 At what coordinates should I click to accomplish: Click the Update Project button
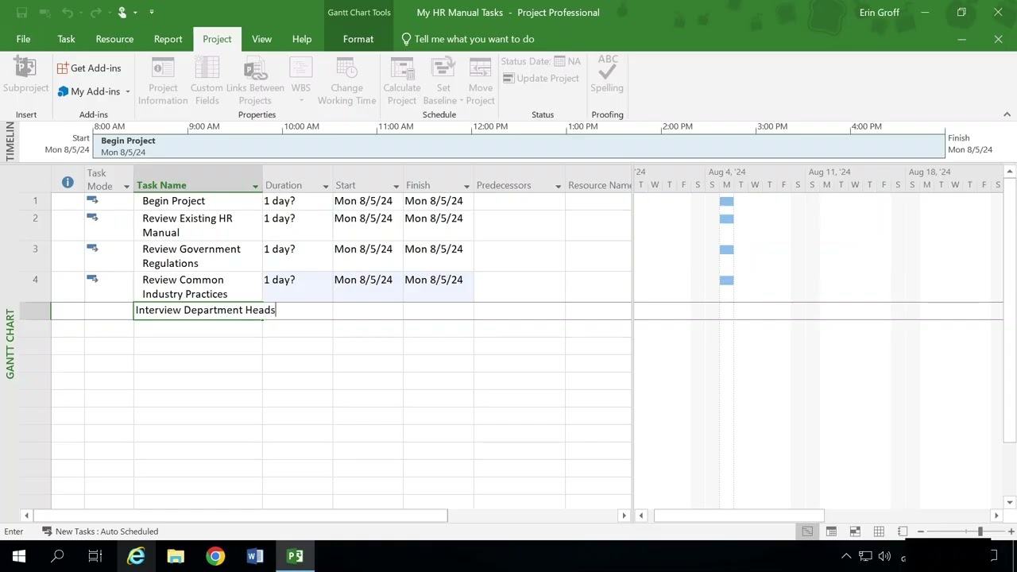point(541,78)
